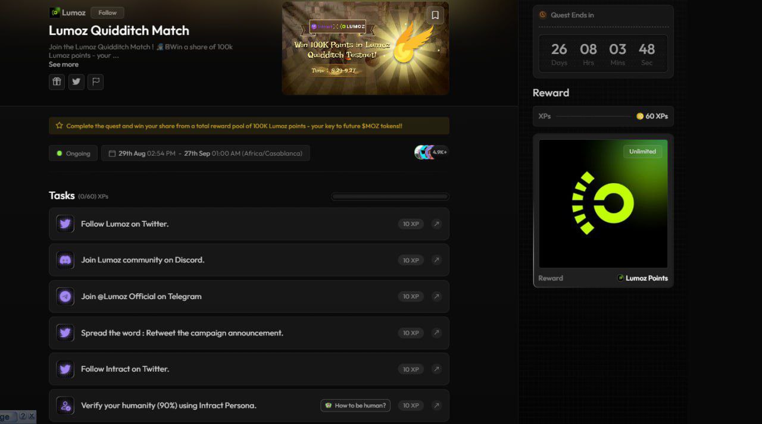
Task: Open the quest banner image
Action: (366, 48)
